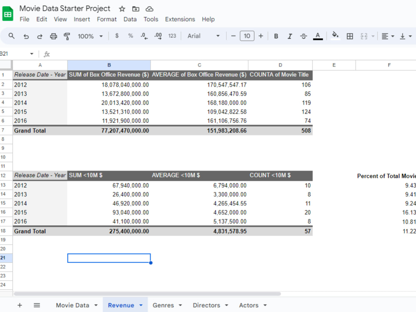Toggle italic formatting

[x=290, y=36]
